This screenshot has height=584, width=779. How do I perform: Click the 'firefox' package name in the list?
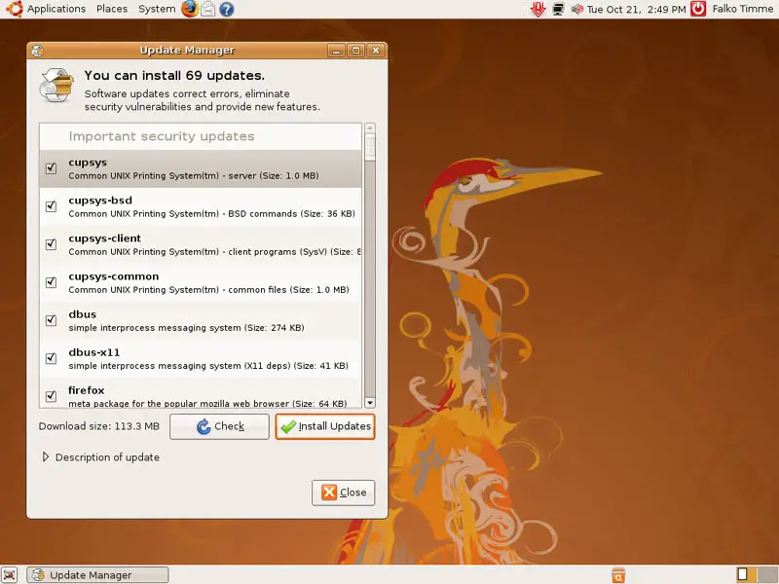(87, 390)
